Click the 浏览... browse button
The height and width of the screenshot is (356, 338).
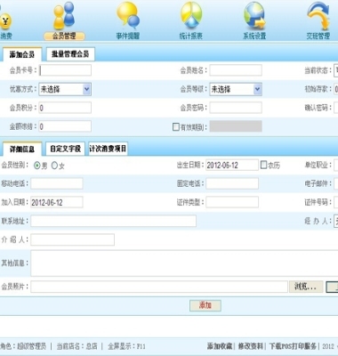click(x=306, y=287)
